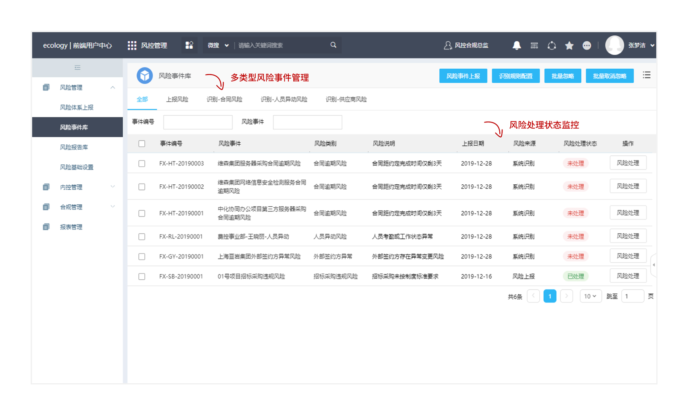688x415 pixels.
Task: Click the refresh sync icon in header
Action: (x=551, y=46)
